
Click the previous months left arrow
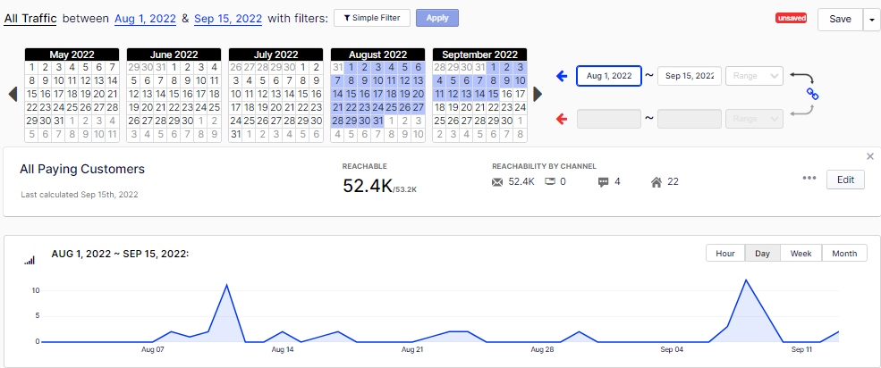tap(13, 95)
